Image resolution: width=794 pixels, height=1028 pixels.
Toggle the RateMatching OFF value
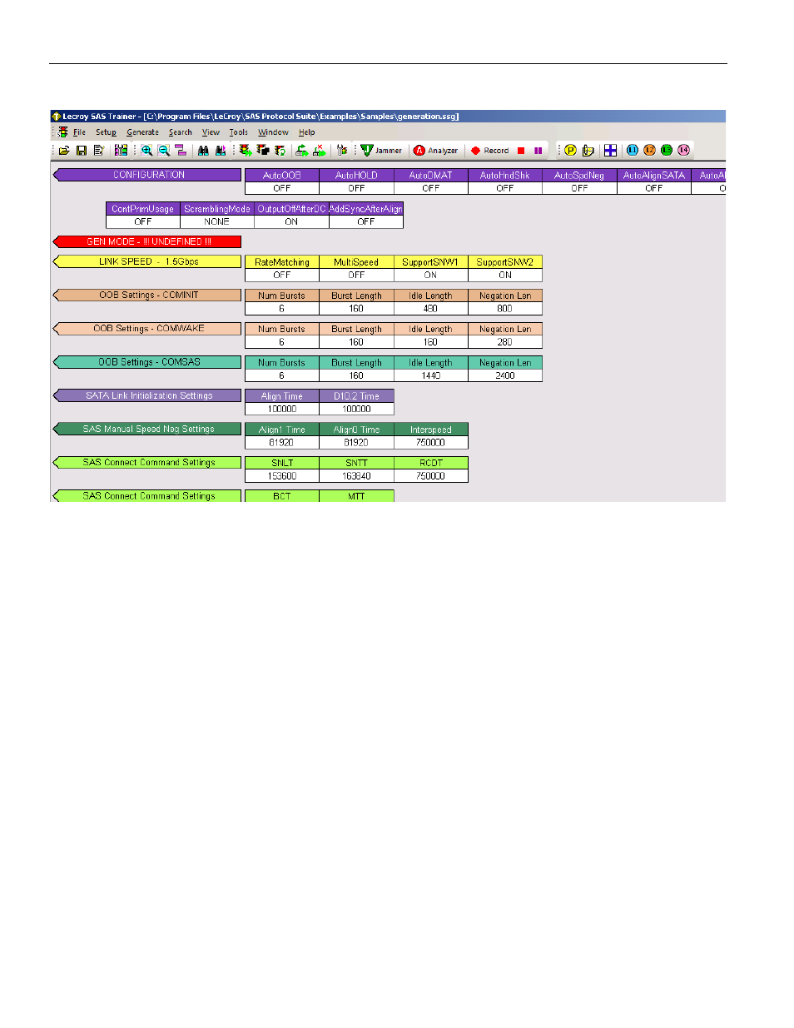[282, 275]
